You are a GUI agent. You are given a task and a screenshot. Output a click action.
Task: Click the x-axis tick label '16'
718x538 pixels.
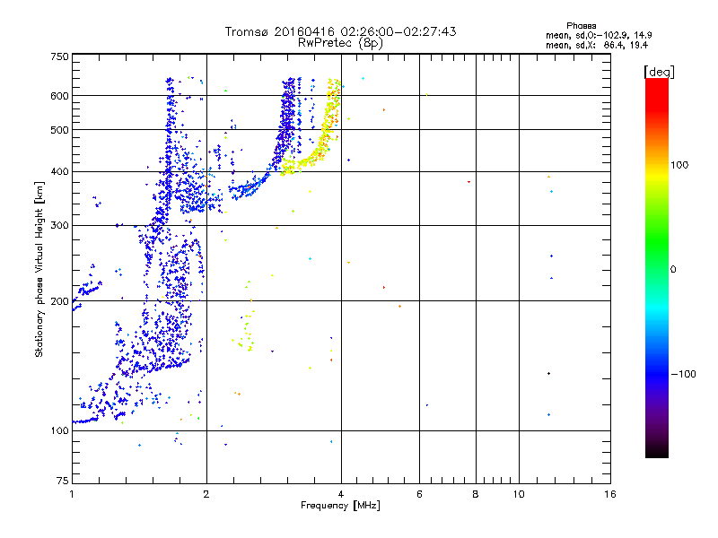tap(610, 494)
